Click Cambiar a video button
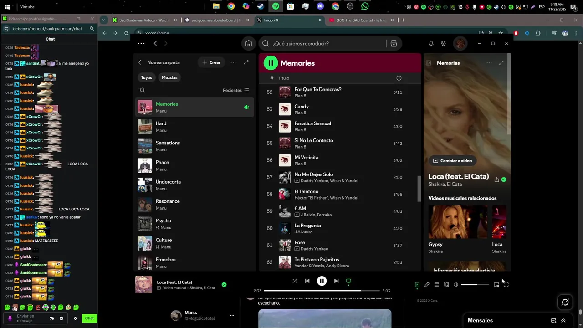 click(x=452, y=161)
